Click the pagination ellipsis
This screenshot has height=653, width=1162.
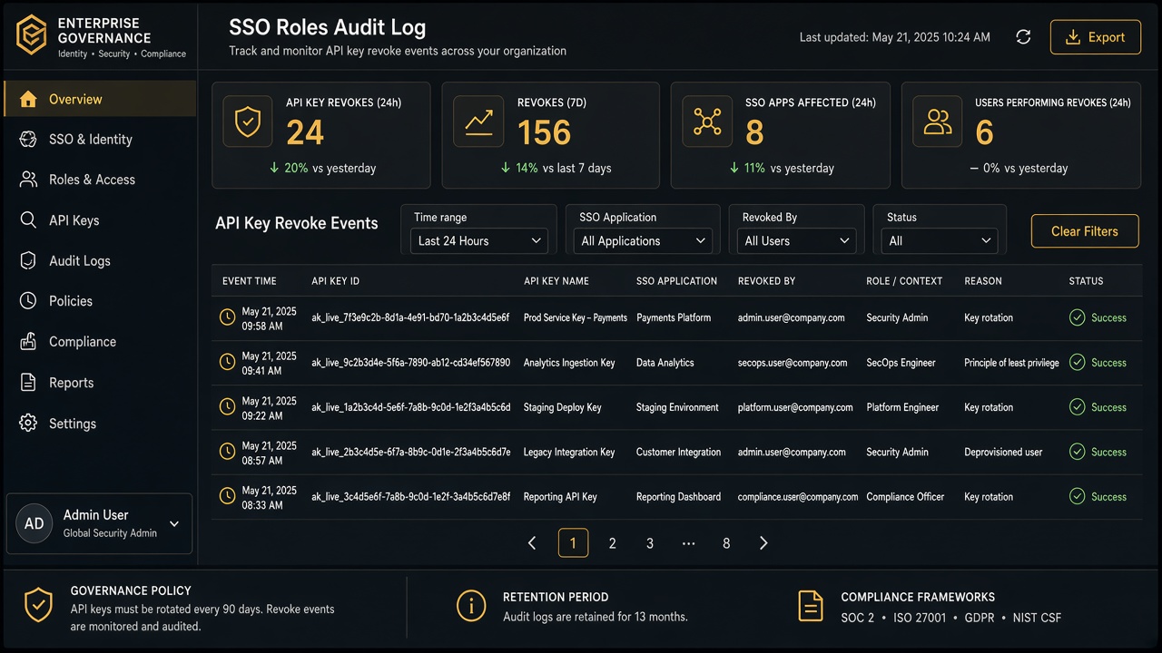click(688, 543)
